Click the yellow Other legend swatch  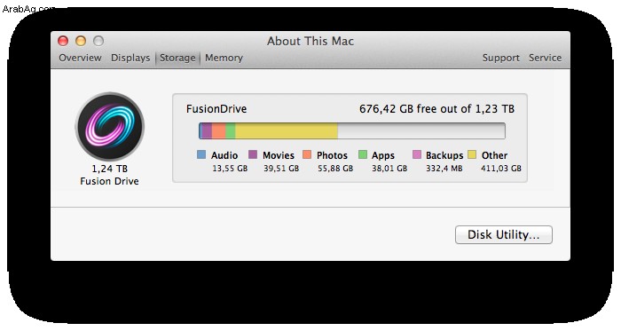pyautogui.click(x=472, y=154)
